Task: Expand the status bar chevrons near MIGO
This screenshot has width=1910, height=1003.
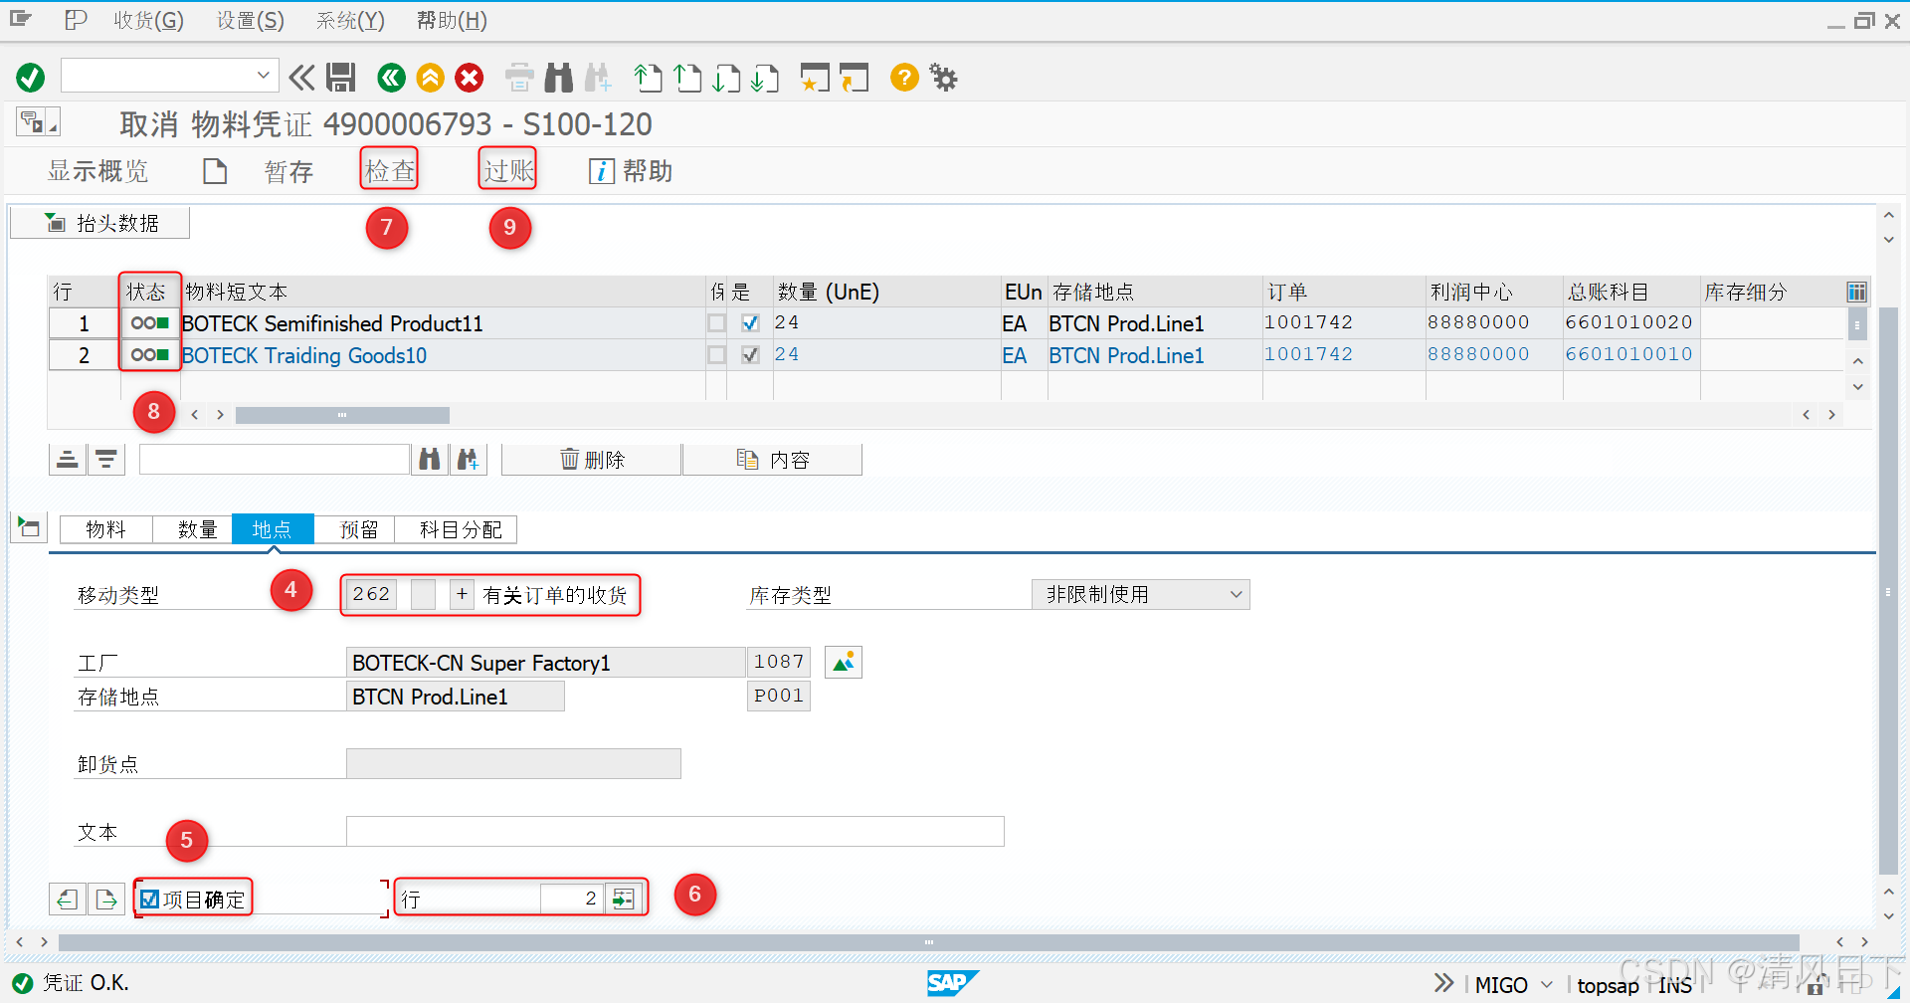Action: (1443, 983)
